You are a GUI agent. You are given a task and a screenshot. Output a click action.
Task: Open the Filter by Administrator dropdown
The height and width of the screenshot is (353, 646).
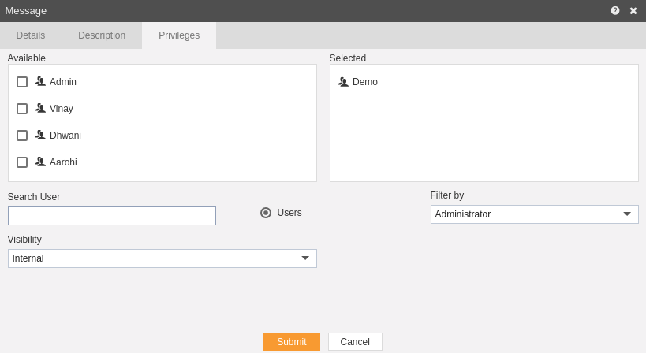click(534, 214)
